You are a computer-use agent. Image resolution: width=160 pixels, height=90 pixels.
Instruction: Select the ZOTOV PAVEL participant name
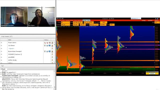coord(12,60)
